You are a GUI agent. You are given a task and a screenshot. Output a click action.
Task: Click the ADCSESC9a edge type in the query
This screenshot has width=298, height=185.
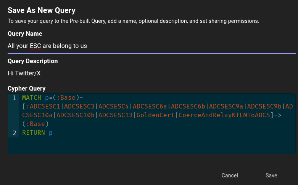click(226, 106)
